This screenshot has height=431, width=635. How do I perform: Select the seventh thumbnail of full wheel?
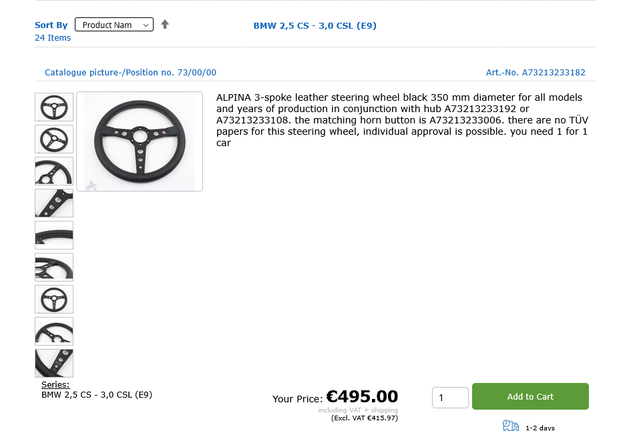click(x=54, y=300)
